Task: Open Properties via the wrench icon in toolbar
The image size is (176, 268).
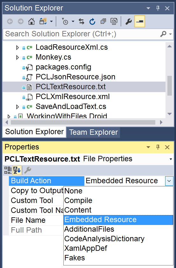Action: tap(129, 22)
